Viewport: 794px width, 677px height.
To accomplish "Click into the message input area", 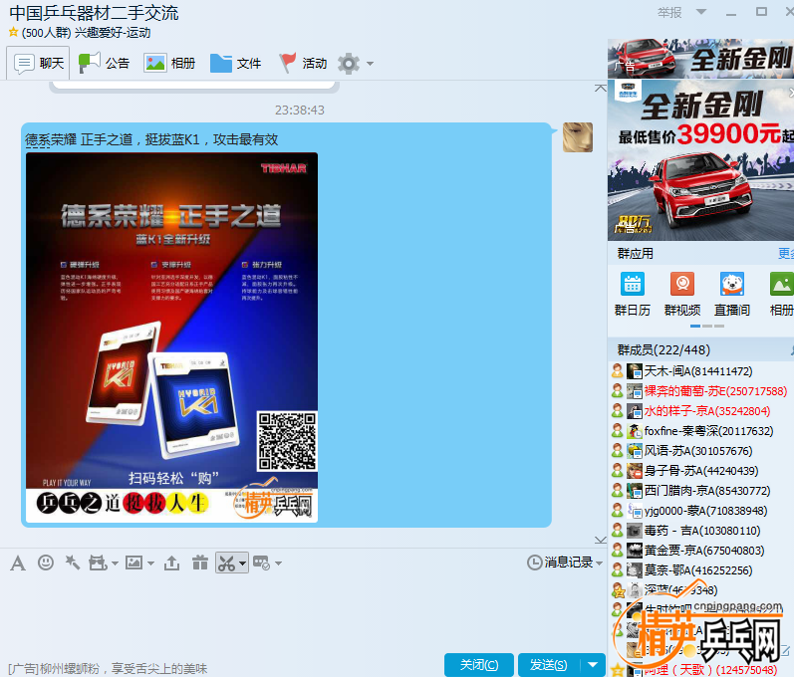I will pos(304,612).
